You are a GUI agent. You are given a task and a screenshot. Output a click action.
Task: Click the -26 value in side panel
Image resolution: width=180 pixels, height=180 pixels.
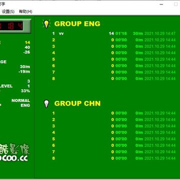point(26,52)
